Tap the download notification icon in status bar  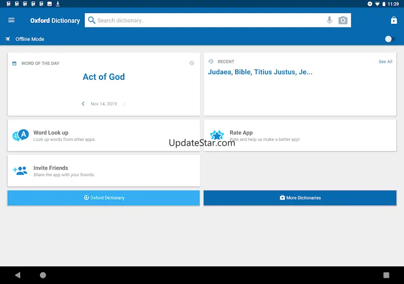coord(57,4)
